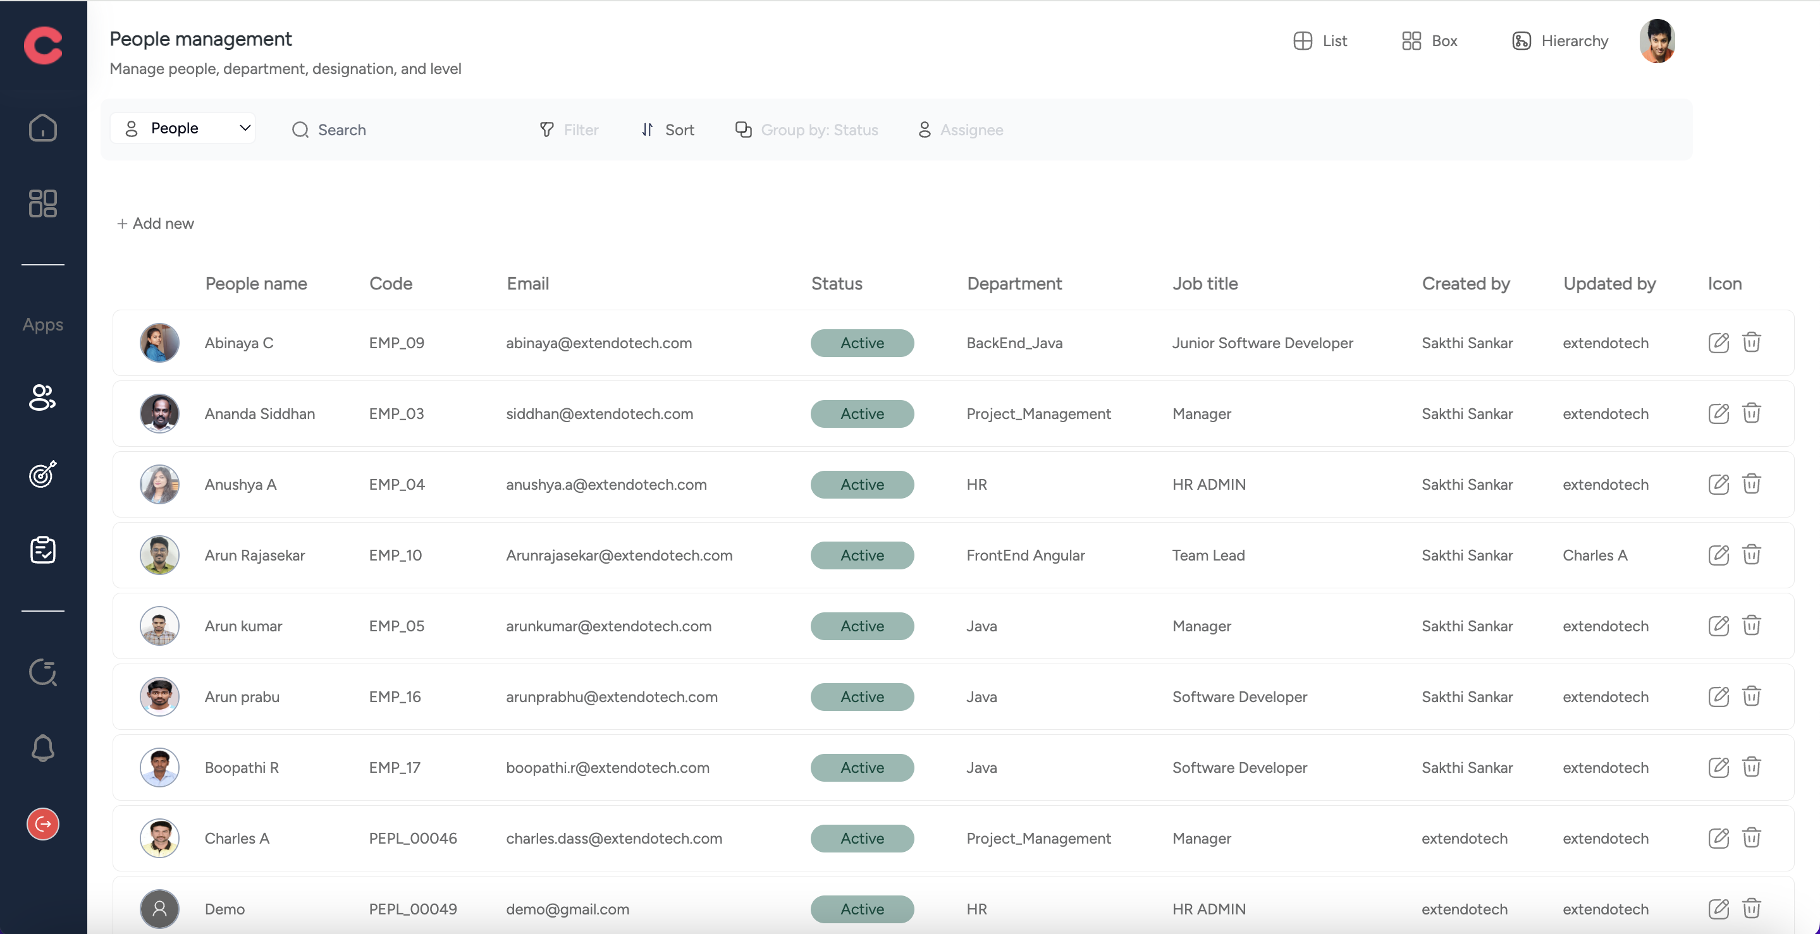Image resolution: width=1820 pixels, height=934 pixels.
Task: Click the name Boopathi R
Action: pos(242,767)
